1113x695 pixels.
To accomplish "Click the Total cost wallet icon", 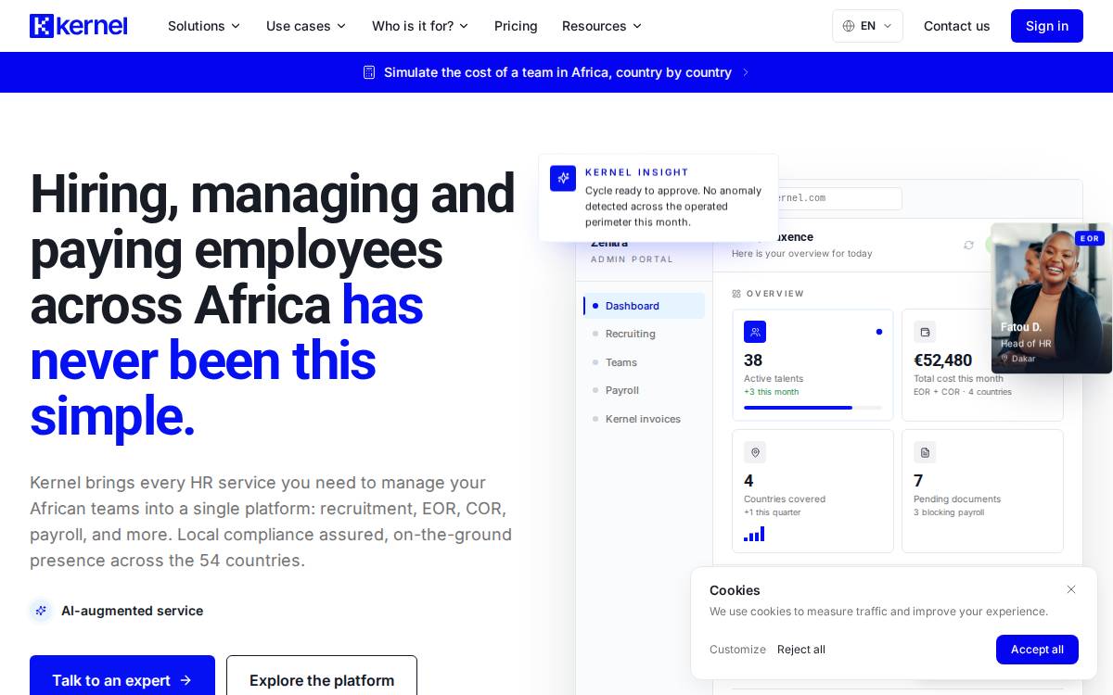I will [925, 332].
